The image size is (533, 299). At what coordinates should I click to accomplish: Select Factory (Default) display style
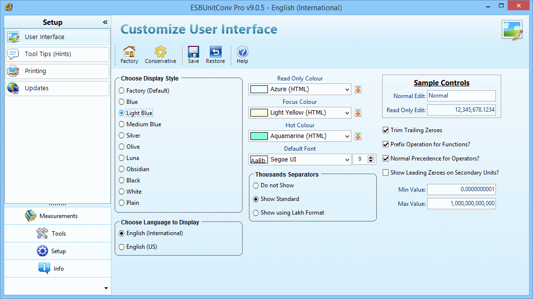pyautogui.click(x=144, y=91)
